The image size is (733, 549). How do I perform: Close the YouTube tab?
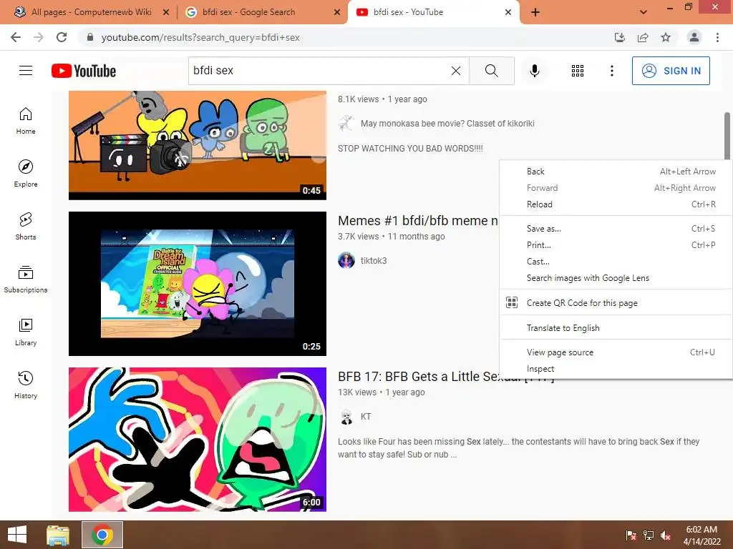[x=508, y=12]
